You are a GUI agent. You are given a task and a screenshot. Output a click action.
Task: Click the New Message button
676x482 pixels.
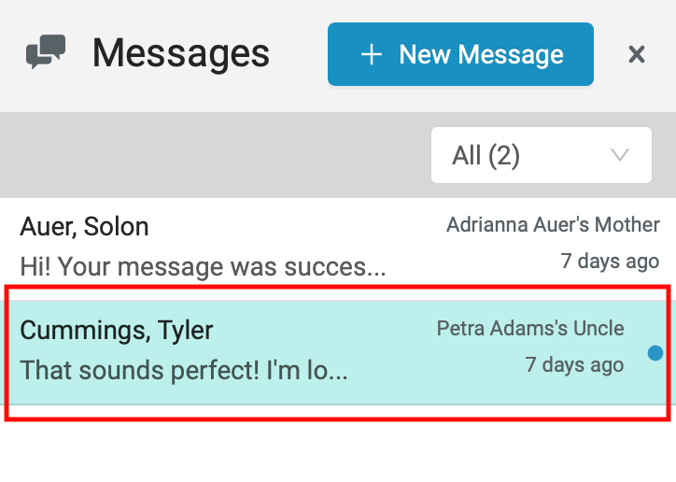coord(460,54)
